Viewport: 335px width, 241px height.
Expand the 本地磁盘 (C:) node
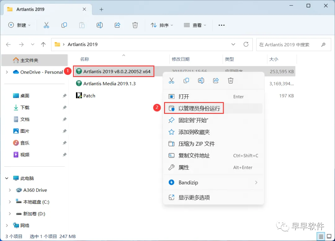10,202
